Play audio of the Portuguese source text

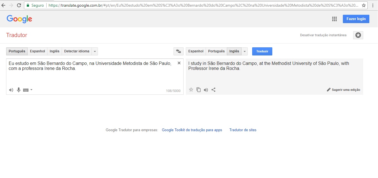pos(11,90)
